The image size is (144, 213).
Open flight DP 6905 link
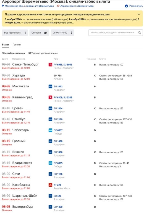click(x=58, y=163)
